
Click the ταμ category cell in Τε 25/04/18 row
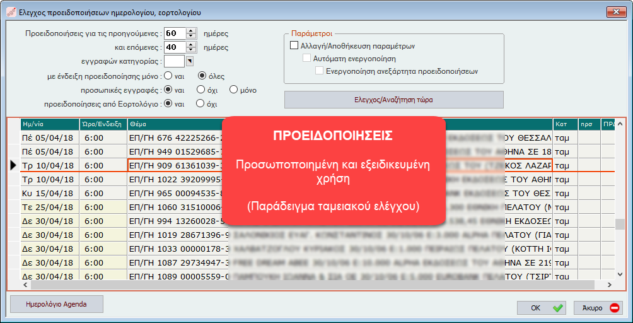(565, 207)
